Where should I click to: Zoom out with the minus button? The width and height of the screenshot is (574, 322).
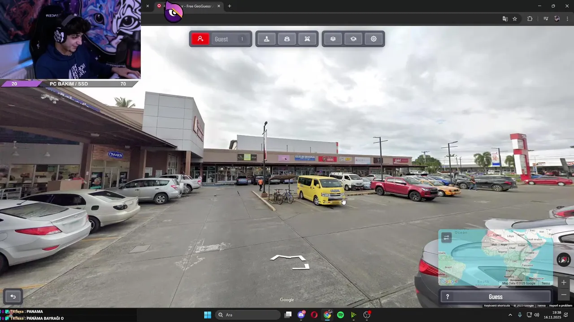[x=564, y=294]
